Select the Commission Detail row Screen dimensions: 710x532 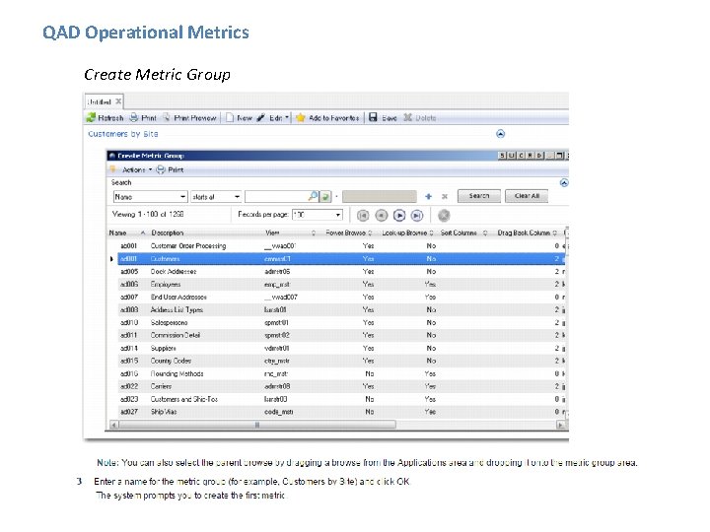[x=340, y=335]
